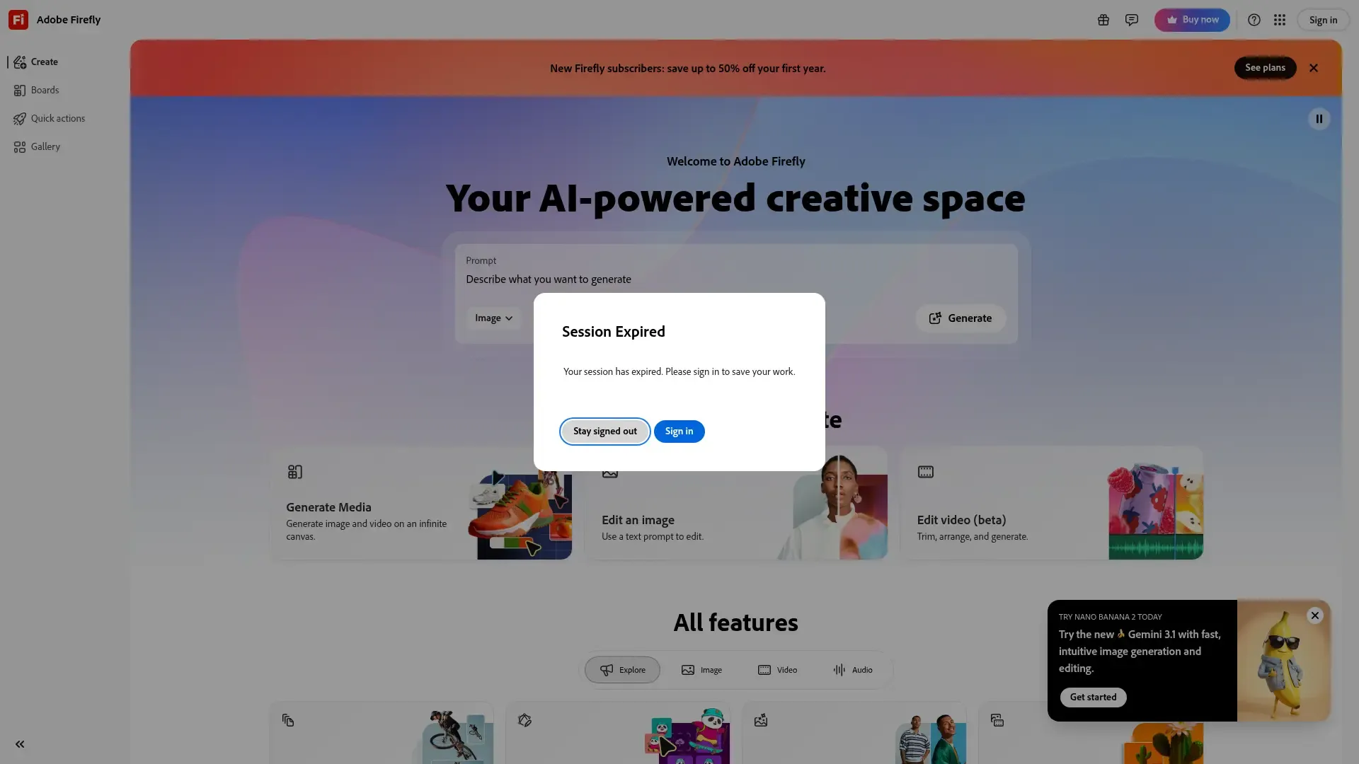Open Gallery in the sidebar
The image size is (1359, 764).
coord(45,147)
